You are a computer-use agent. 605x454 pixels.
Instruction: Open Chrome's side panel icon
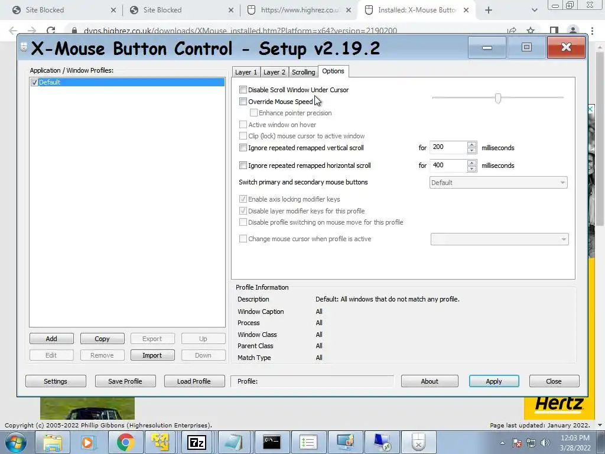(x=554, y=31)
